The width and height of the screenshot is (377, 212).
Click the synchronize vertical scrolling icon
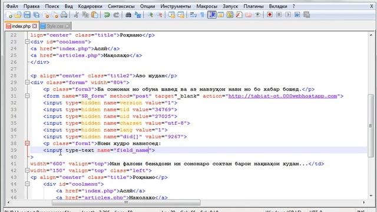pyautogui.click(x=171, y=15)
